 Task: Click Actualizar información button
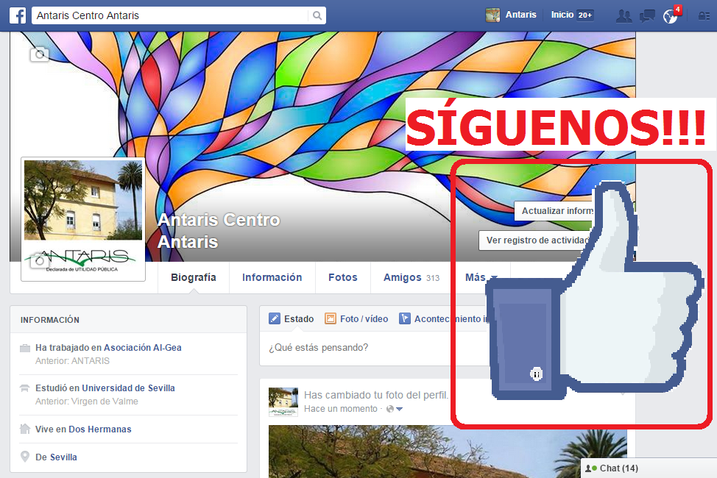554,210
